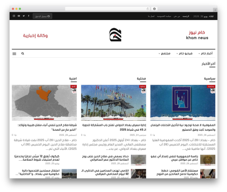Open the Baghdad fair article thumbnail
Screen dimensions: 227x192
pos(113,103)
